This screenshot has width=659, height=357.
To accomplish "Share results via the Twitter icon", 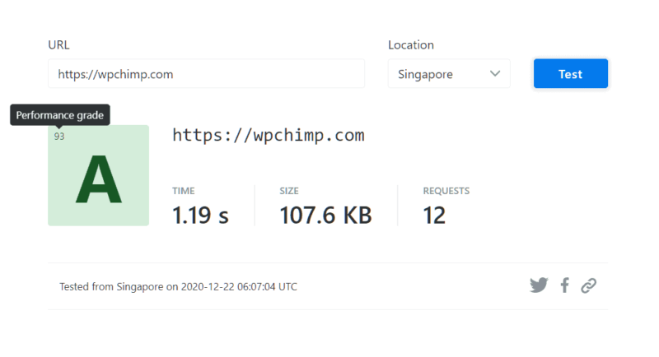I will tap(539, 285).
